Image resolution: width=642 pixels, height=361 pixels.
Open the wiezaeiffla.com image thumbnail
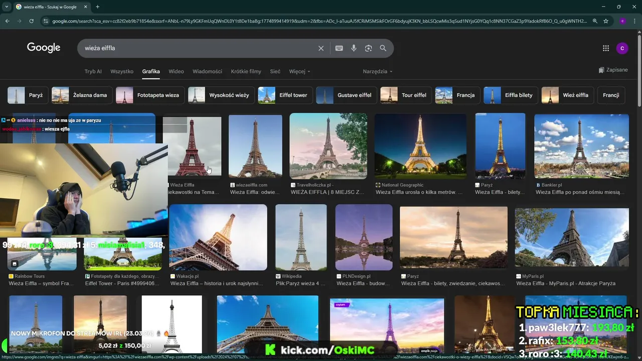(x=255, y=146)
